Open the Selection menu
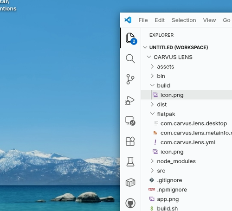The image size is (232, 211). pos(184,20)
